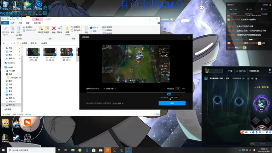This screenshot has height=153, width=272.
Task: Click the clip start time 00:26:32 field
Action: [x=164, y=98]
